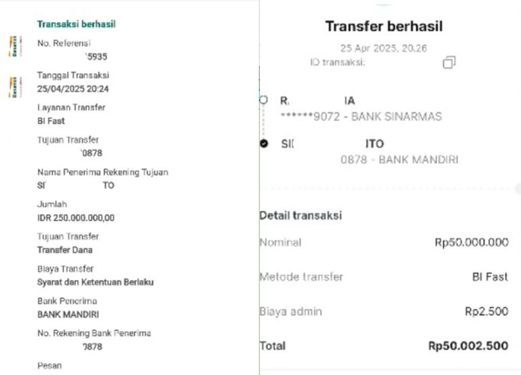Click the Detail transaksi section header
This screenshot has height=375, width=521.
tap(301, 216)
